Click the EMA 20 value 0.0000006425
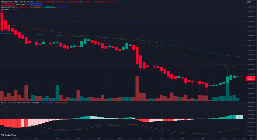Image resolution: width=257 pixels, height=140 pixels. (x=24, y=7)
